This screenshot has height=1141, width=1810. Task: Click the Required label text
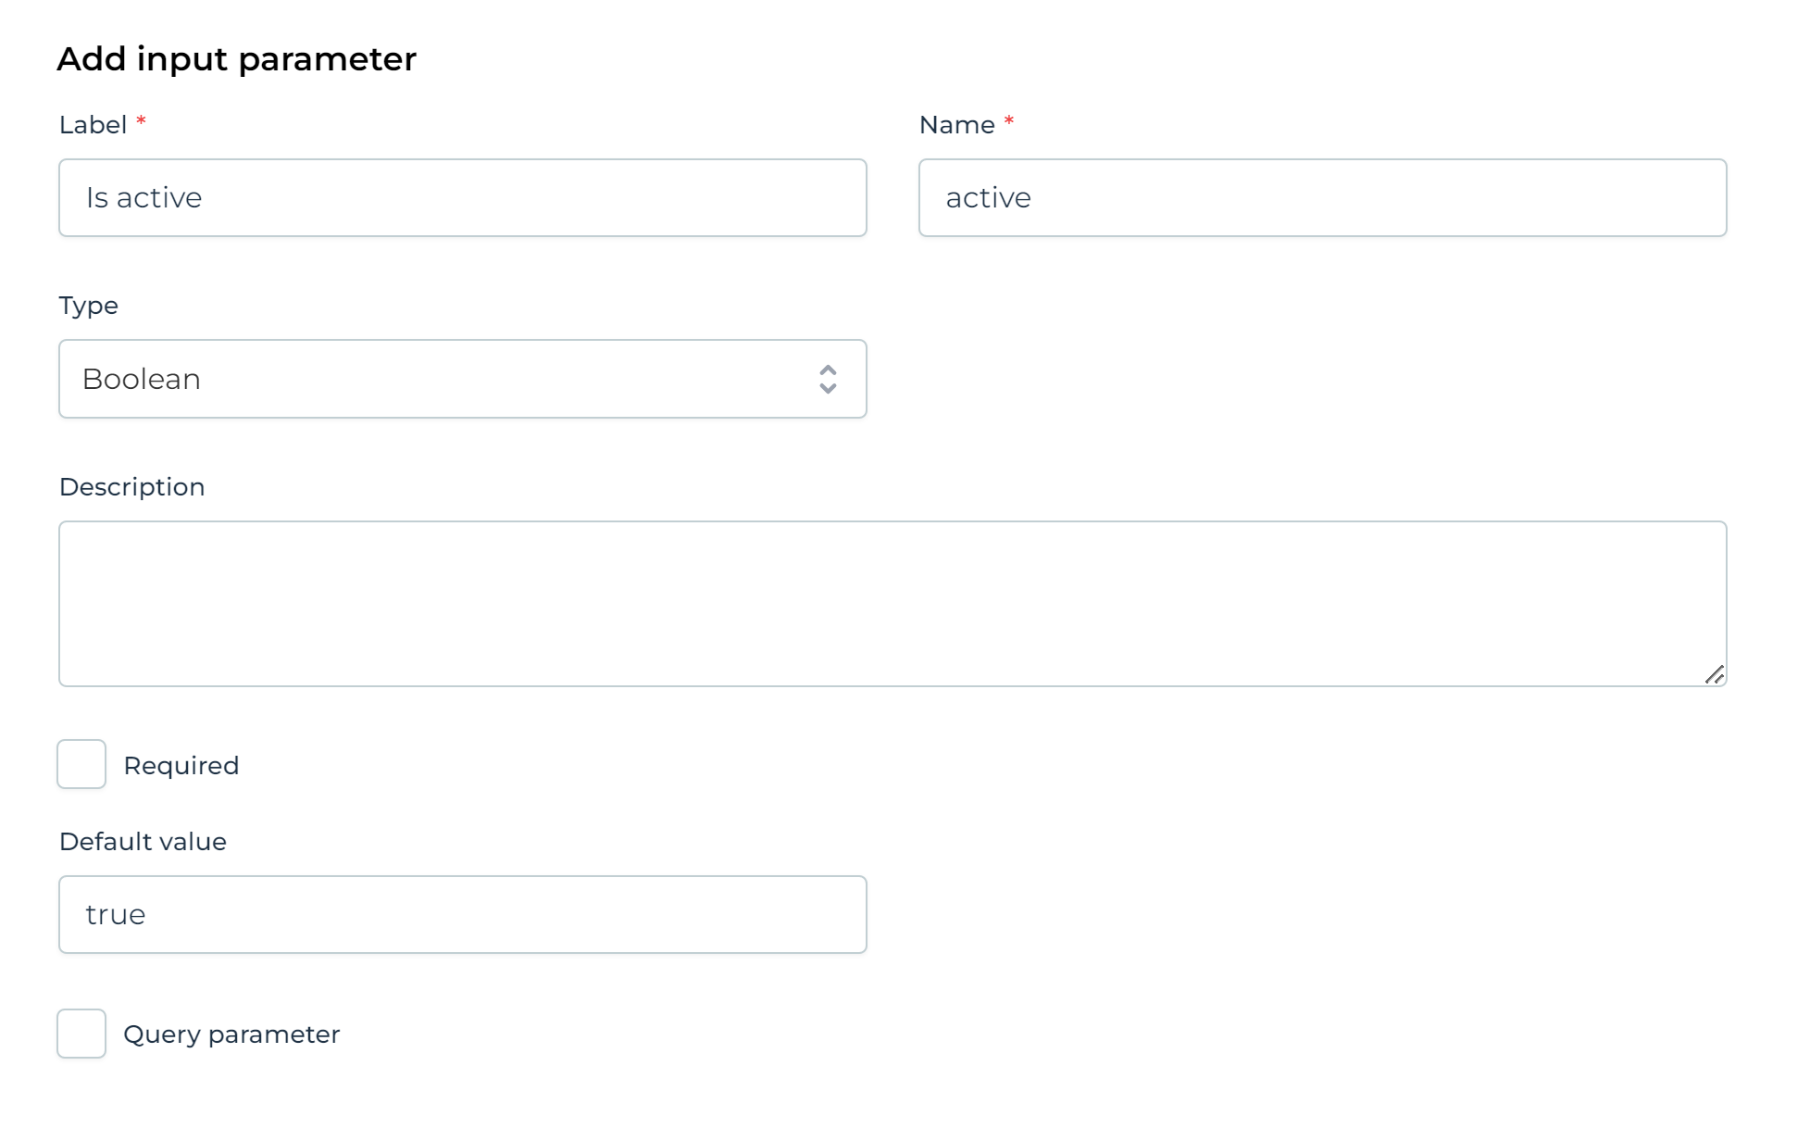[x=181, y=765]
